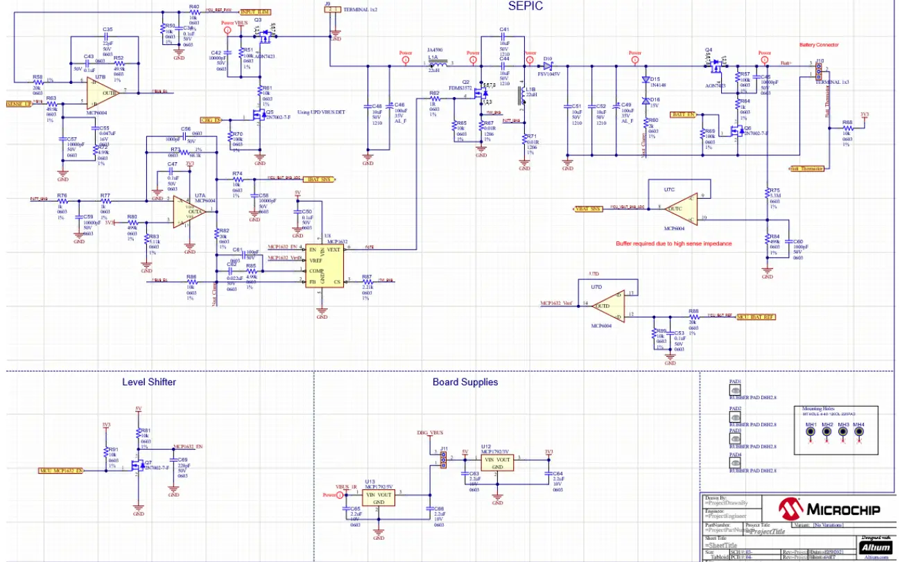Select transistor Q7 2N7002-7-F in Level Shifter
The image size is (900, 562).
[x=136, y=466]
